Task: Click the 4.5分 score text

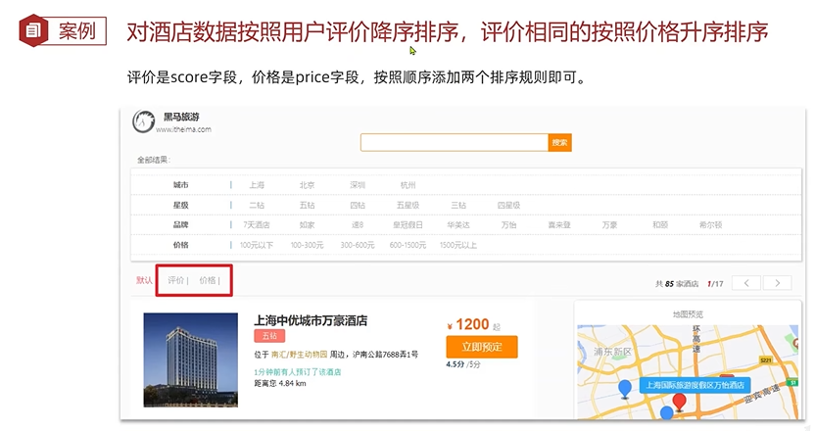Action: 455,365
